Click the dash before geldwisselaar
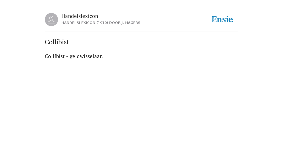 [67, 57]
